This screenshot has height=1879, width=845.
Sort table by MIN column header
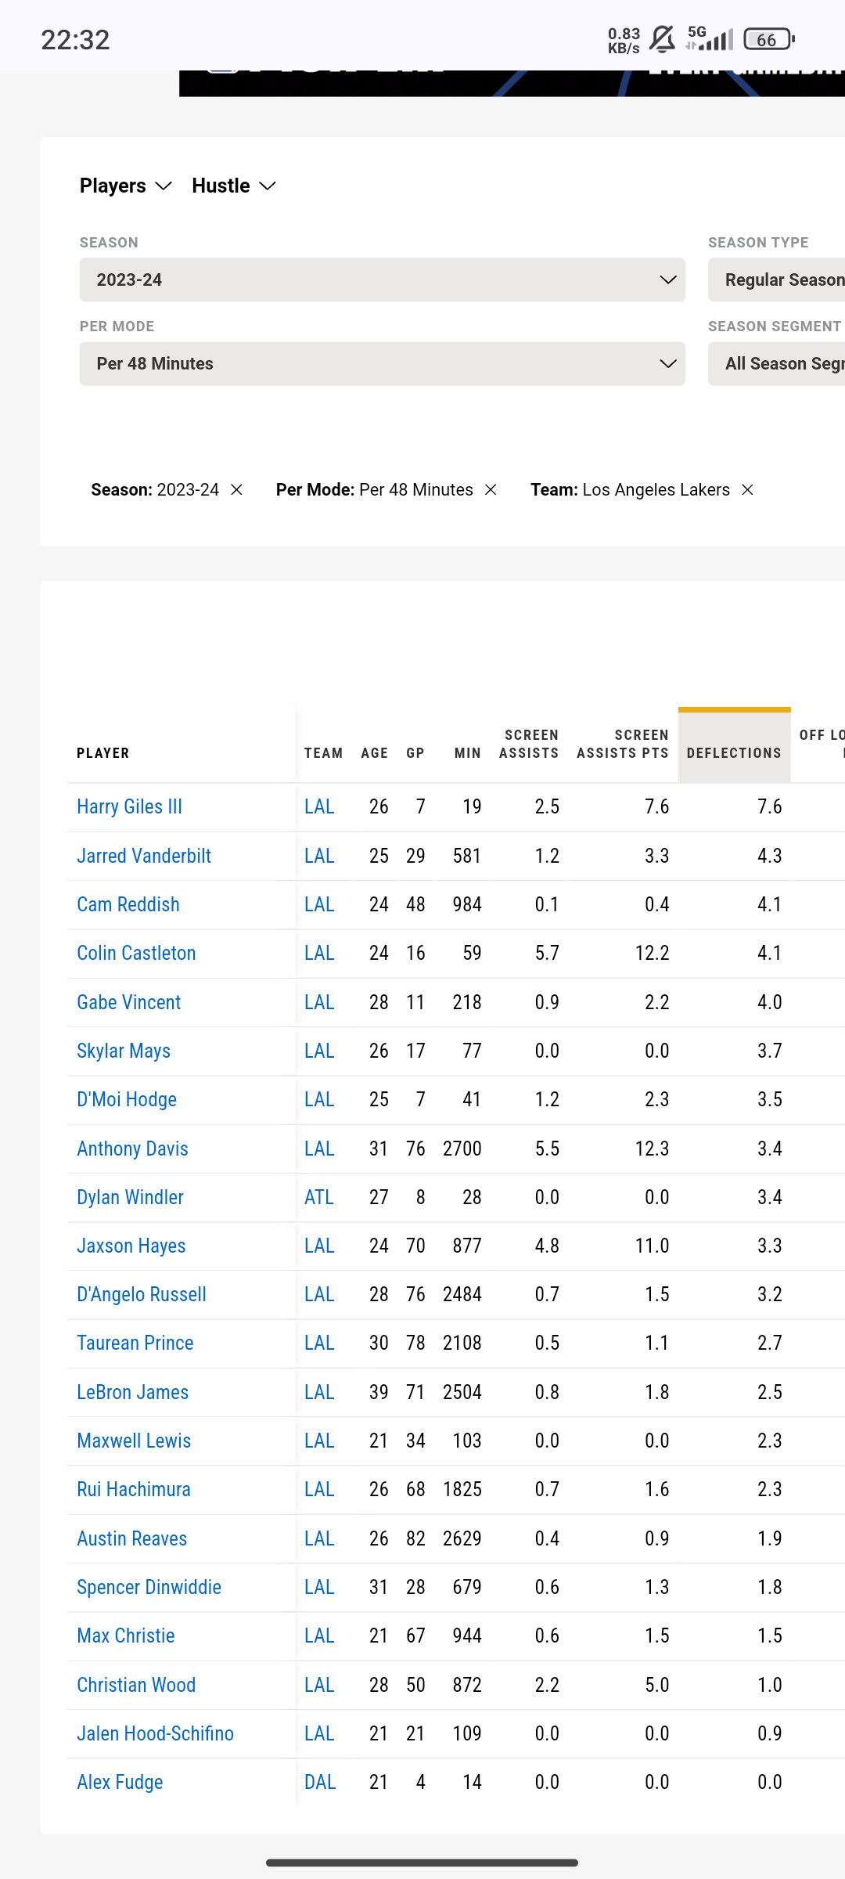point(467,753)
